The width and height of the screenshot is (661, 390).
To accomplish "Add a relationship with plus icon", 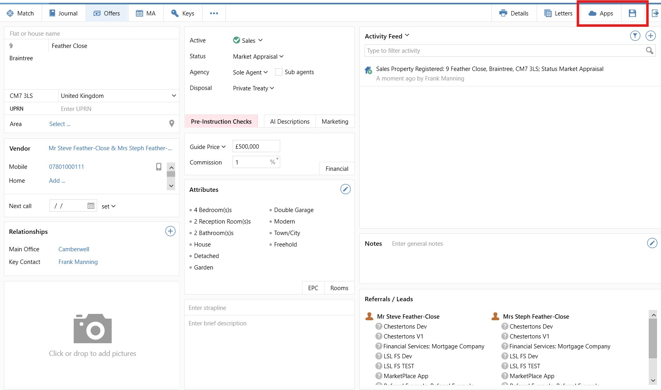I will pyautogui.click(x=170, y=231).
